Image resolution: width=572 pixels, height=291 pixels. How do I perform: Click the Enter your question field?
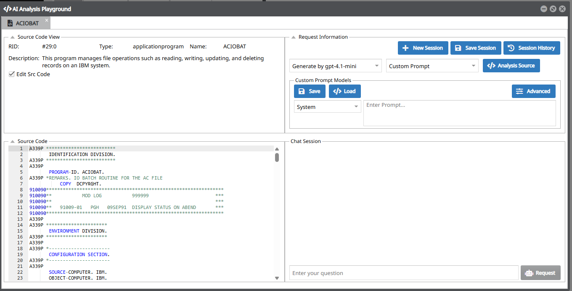tap(403, 273)
